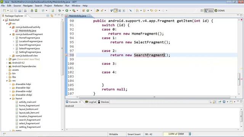Click the error marker on line 98

tap(66, 55)
